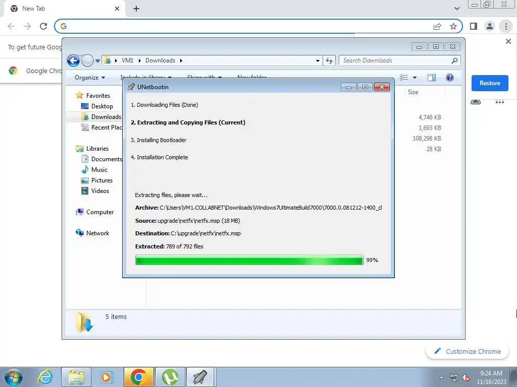
Task: Open a new Chrome tab with plus button
Action: [x=136, y=9]
